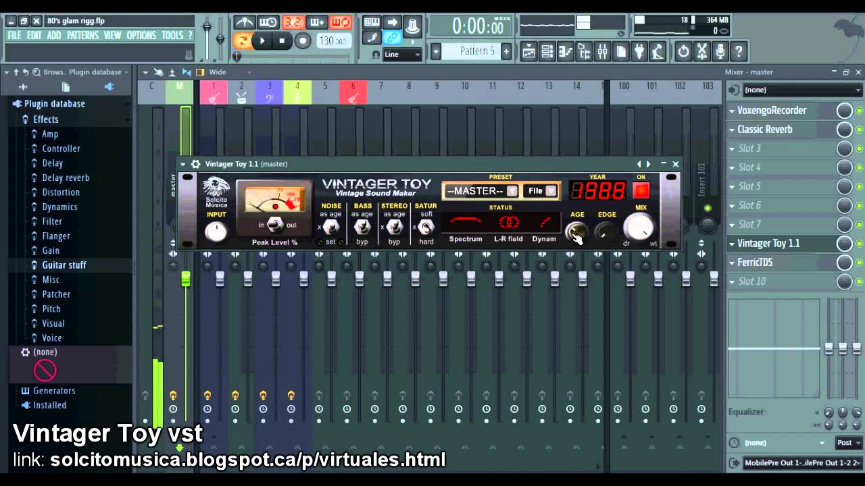This screenshot has height=486, width=865.
Task: Click the previous preset arrow in Vintager Toy
Action: (639, 164)
